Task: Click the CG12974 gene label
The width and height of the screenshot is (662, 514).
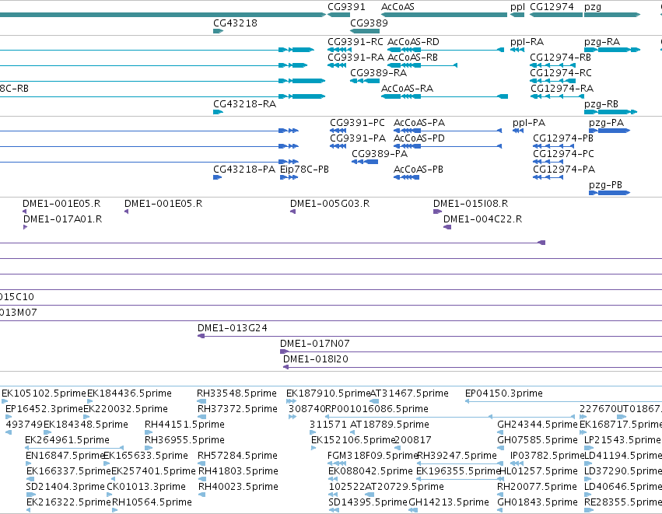Action: [x=552, y=7]
